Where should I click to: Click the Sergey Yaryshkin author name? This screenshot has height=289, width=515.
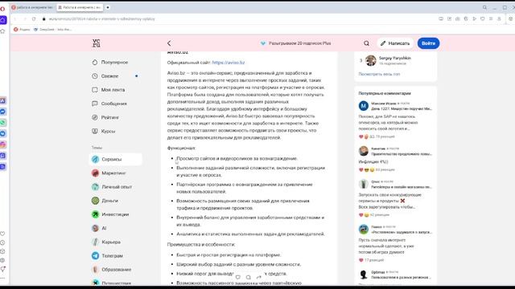[395, 58]
